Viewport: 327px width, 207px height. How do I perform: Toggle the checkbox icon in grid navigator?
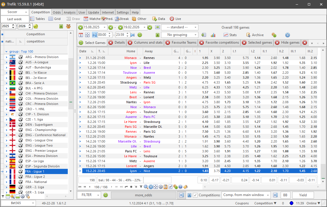coord(170,187)
